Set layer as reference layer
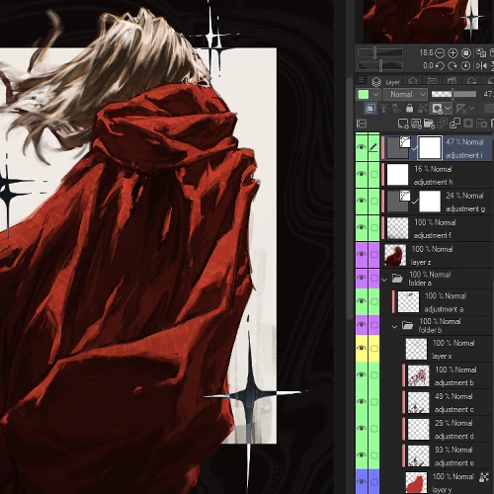494x494 pixels. click(x=384, y=108)
